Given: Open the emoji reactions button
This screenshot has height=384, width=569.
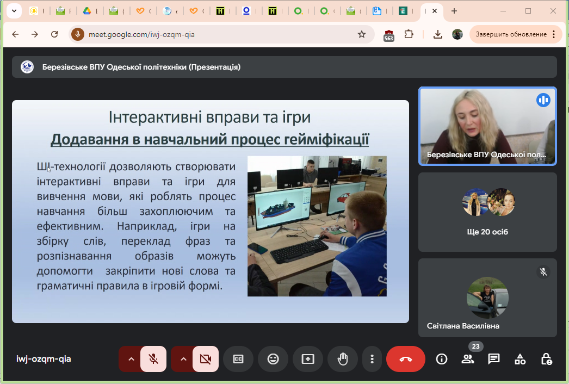Looking at the screenshot, I should [273, 359].
